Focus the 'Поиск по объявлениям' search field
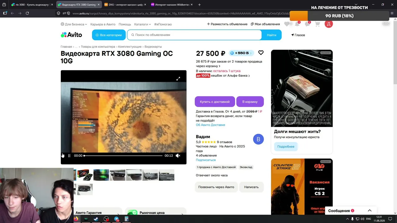This screenshot has width=397, height=223. (194, 35)
